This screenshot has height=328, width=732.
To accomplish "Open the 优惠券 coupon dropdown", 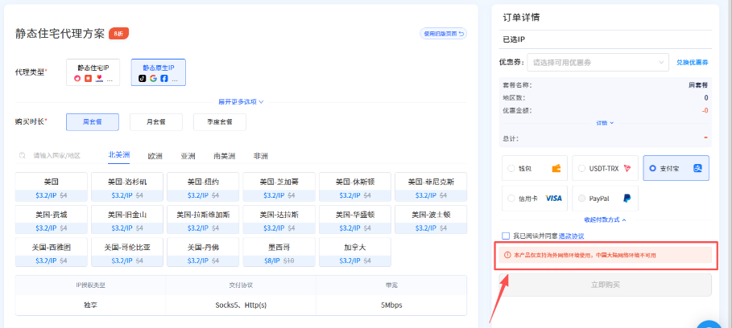I will 598,62.
